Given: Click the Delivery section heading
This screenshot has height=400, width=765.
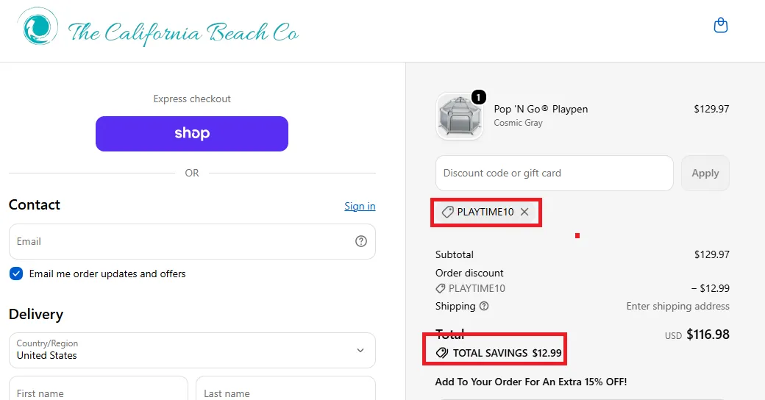Looking at the screenshot, I should (36, 315).
